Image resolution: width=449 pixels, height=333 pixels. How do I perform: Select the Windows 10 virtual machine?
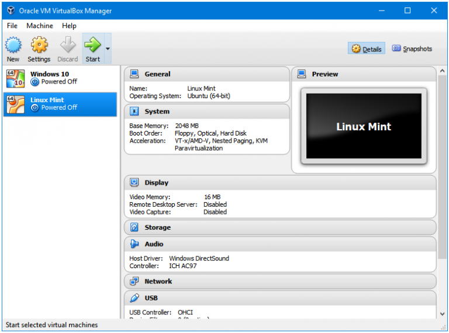60,78
